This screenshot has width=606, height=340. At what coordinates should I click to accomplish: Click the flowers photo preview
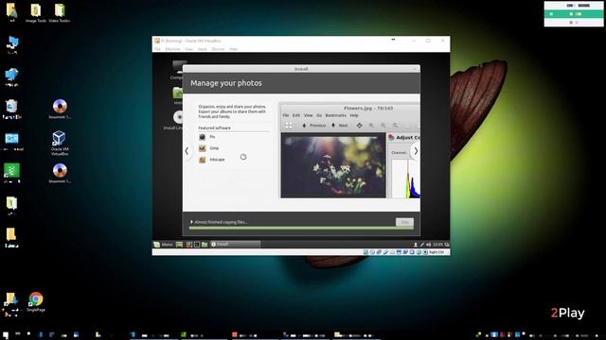click(x=333, y=165)
